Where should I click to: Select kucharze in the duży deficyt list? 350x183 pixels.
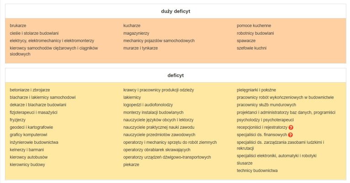pos(132,26)
